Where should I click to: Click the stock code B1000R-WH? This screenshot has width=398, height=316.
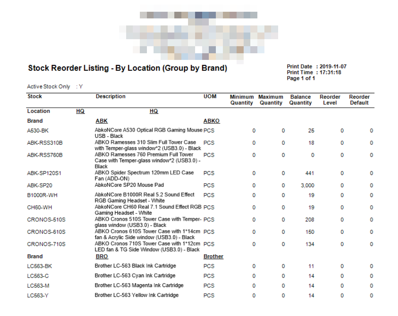click(x=42, y=195)
